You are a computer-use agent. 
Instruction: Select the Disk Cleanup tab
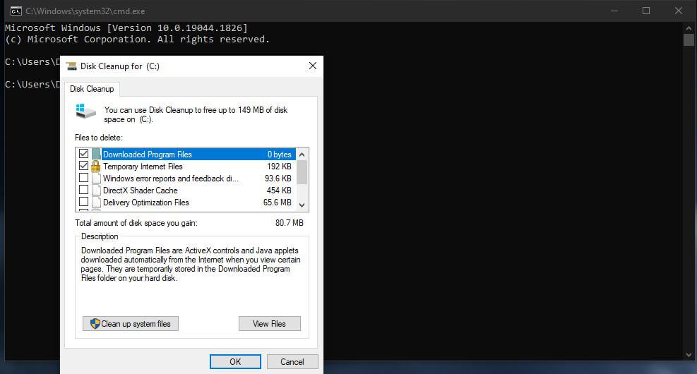[x=92, y=89]
